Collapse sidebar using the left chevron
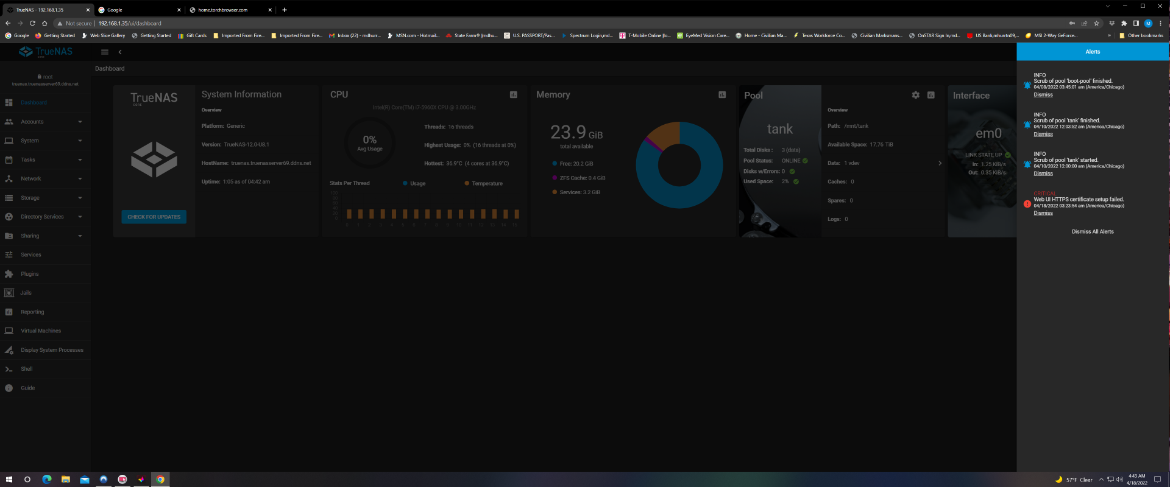Viewport: 1170px width, 487px height. pyautogui.click(x=120, y=52)
